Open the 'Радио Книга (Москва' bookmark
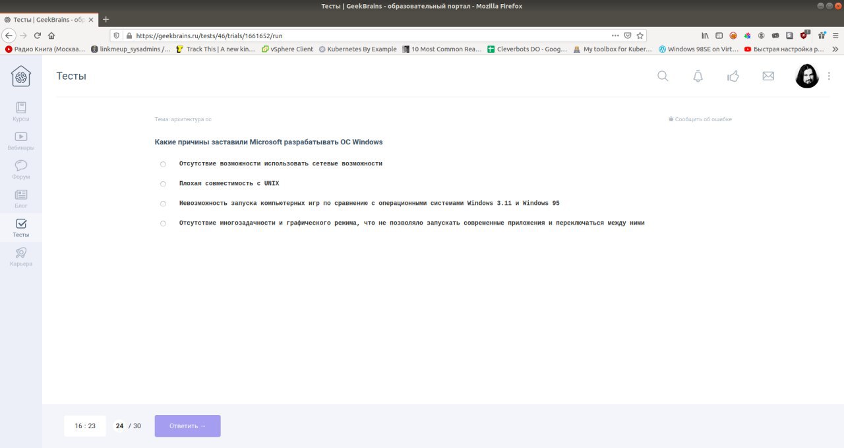 (45, 49)
